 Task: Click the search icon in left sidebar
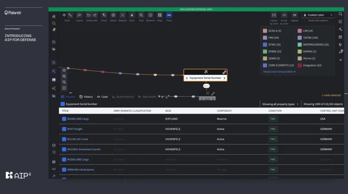tap(54, 23)
